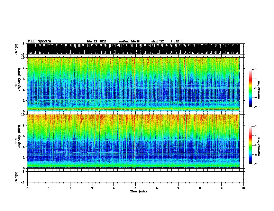
Task: Click the "8" kHz tick on ch.2 spectrogram
Action: (x=24, y=125)
